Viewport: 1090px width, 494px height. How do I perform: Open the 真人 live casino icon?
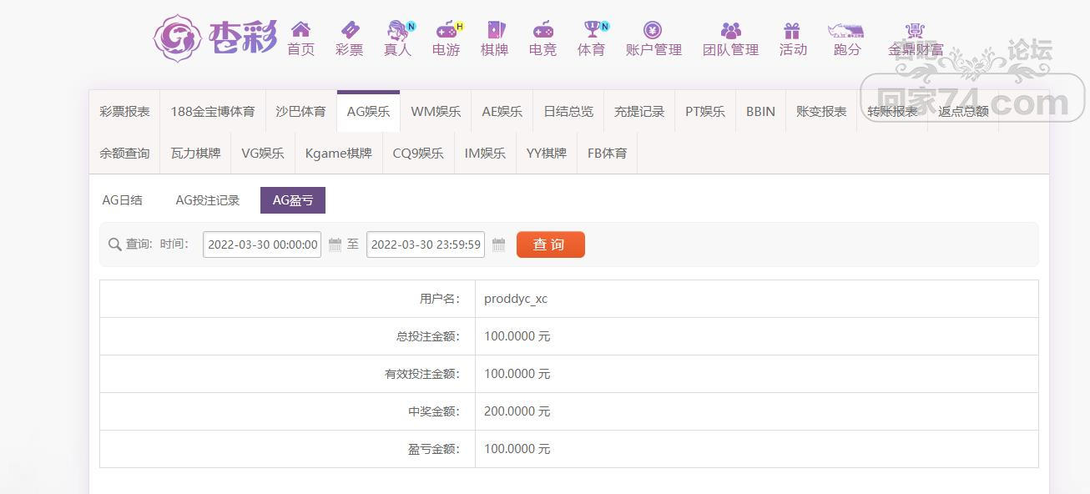click(398, 30)
